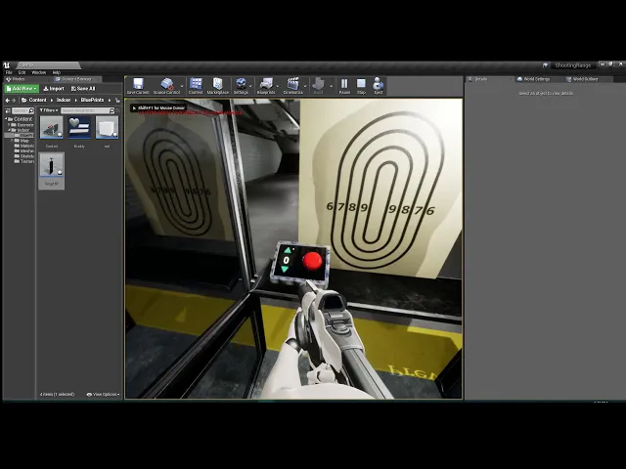Image resolution: width=626 pixels, height=469 pixels.
Task: Go to Content in the path
Action: coord(37,100)
